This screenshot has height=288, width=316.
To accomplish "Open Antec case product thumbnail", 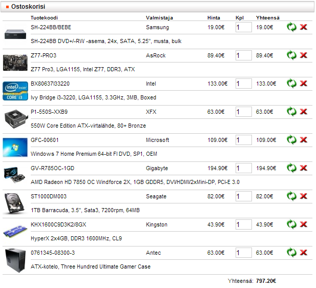I will pos(15,260).
